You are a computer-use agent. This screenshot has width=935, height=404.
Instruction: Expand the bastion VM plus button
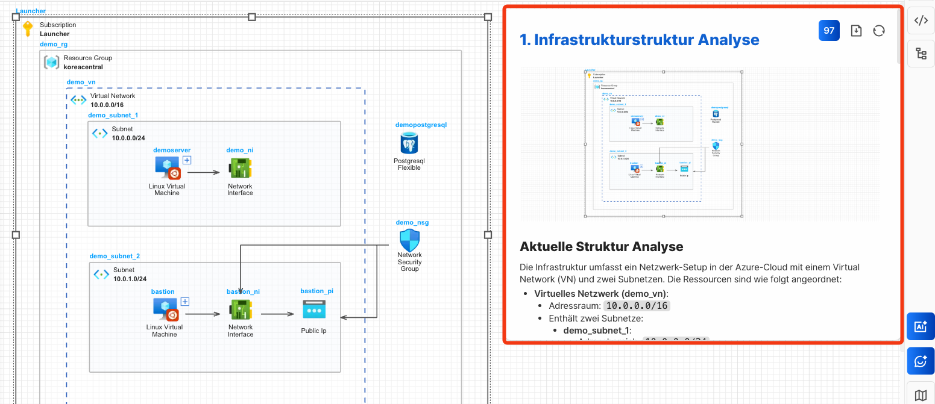pyautogui.click(x=185, y=302)
